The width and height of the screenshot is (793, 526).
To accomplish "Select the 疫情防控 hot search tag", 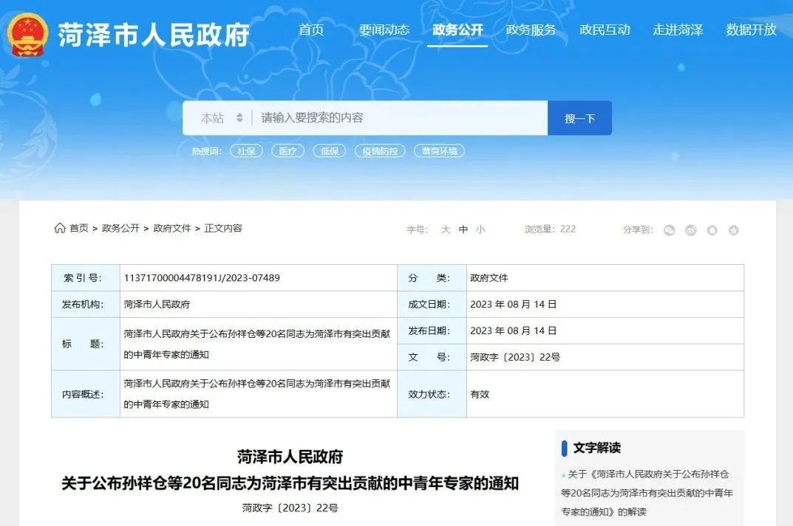I will (380, 151).
